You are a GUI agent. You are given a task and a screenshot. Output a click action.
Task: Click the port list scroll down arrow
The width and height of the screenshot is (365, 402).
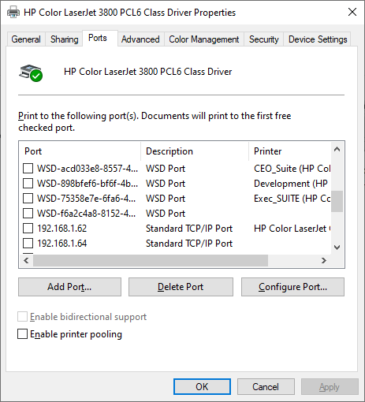(337, 248)
